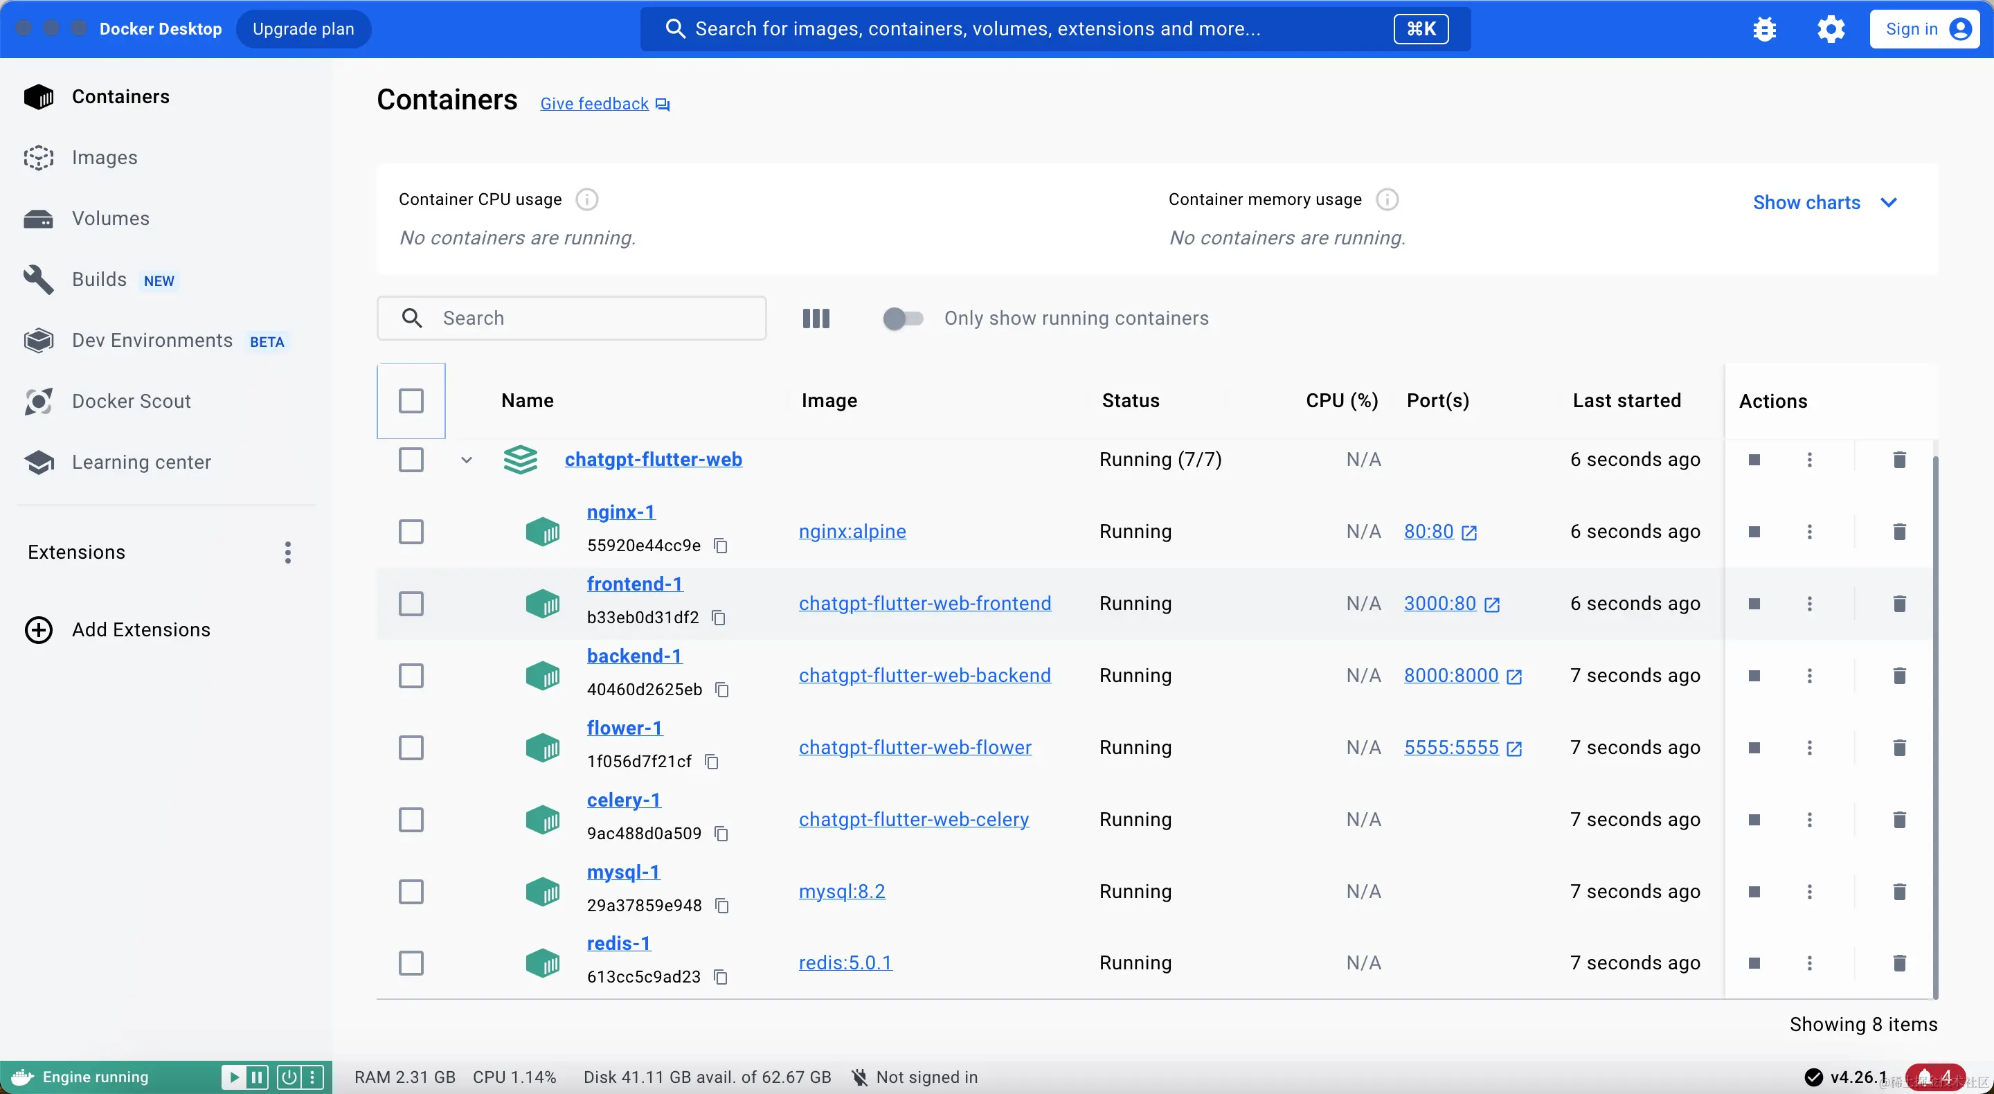Open more actions menu for nginx-1

1810,532
